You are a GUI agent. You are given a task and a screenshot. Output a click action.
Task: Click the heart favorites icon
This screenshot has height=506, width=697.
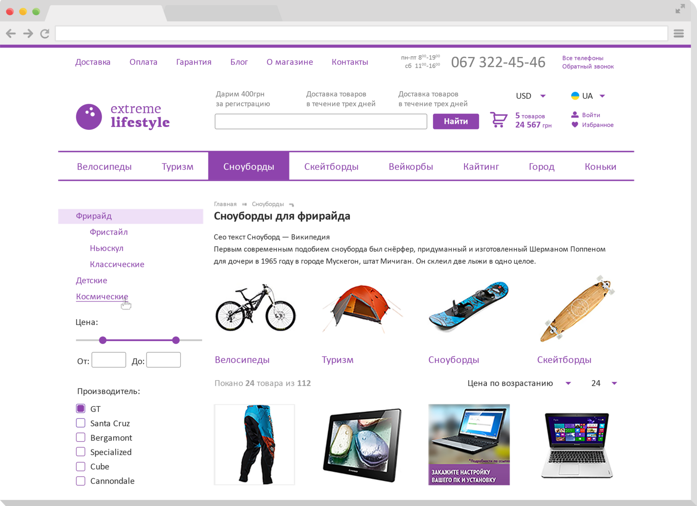(x=575, y=125)
